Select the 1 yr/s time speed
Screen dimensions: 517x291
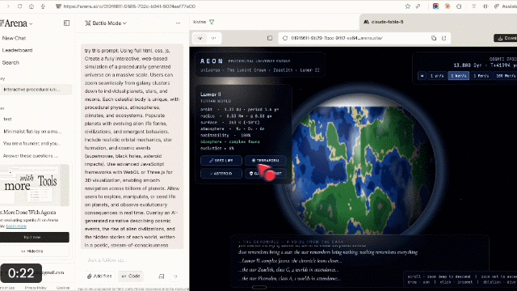pyautogui.click(x=437, y=76)
